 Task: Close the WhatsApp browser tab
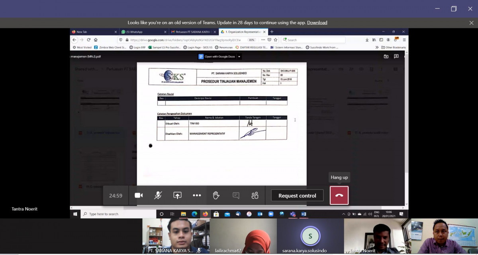click(165, 32)
